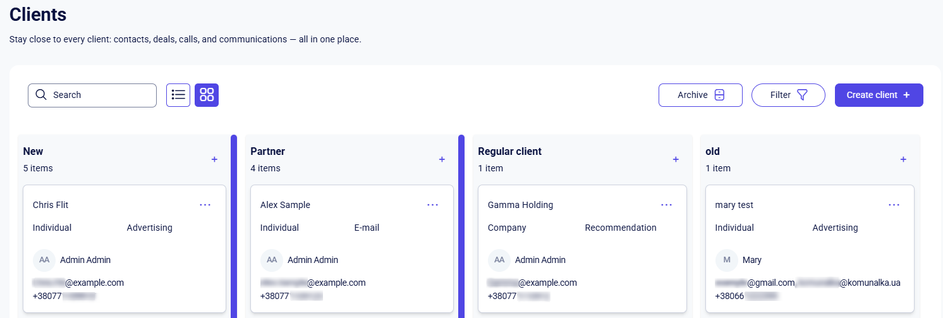Click Mary's avatar on mary test card
Viewport: 943px width, 318px height.
[x=727, y=260]
